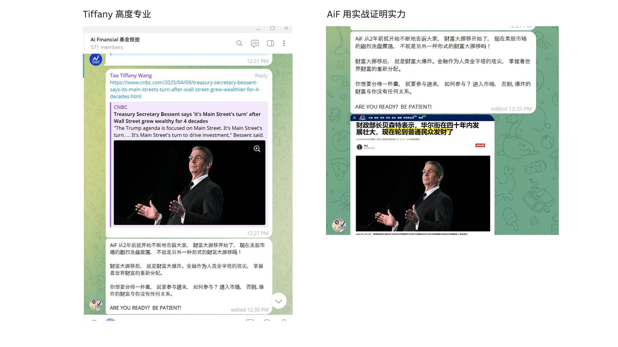Click Reply label on Tiffany's message
Image resolution: width=618 pixels, height=347 pixels.
261,76
